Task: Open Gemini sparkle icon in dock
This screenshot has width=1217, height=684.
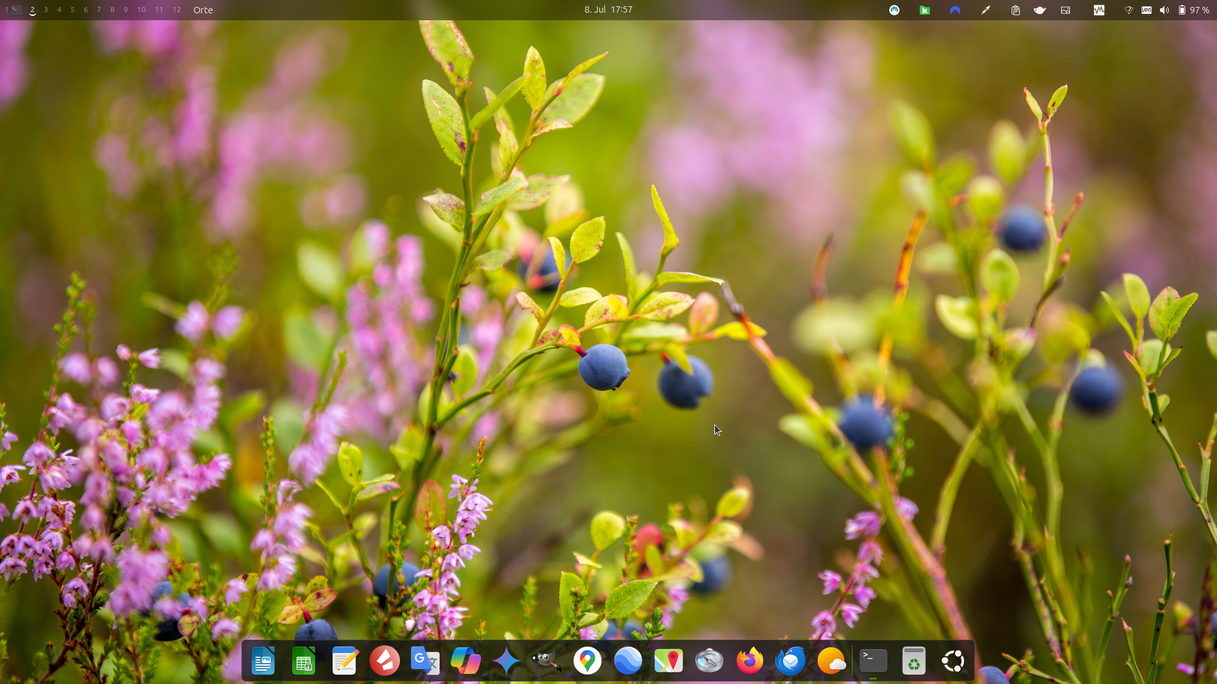Action: coord(506,661)
